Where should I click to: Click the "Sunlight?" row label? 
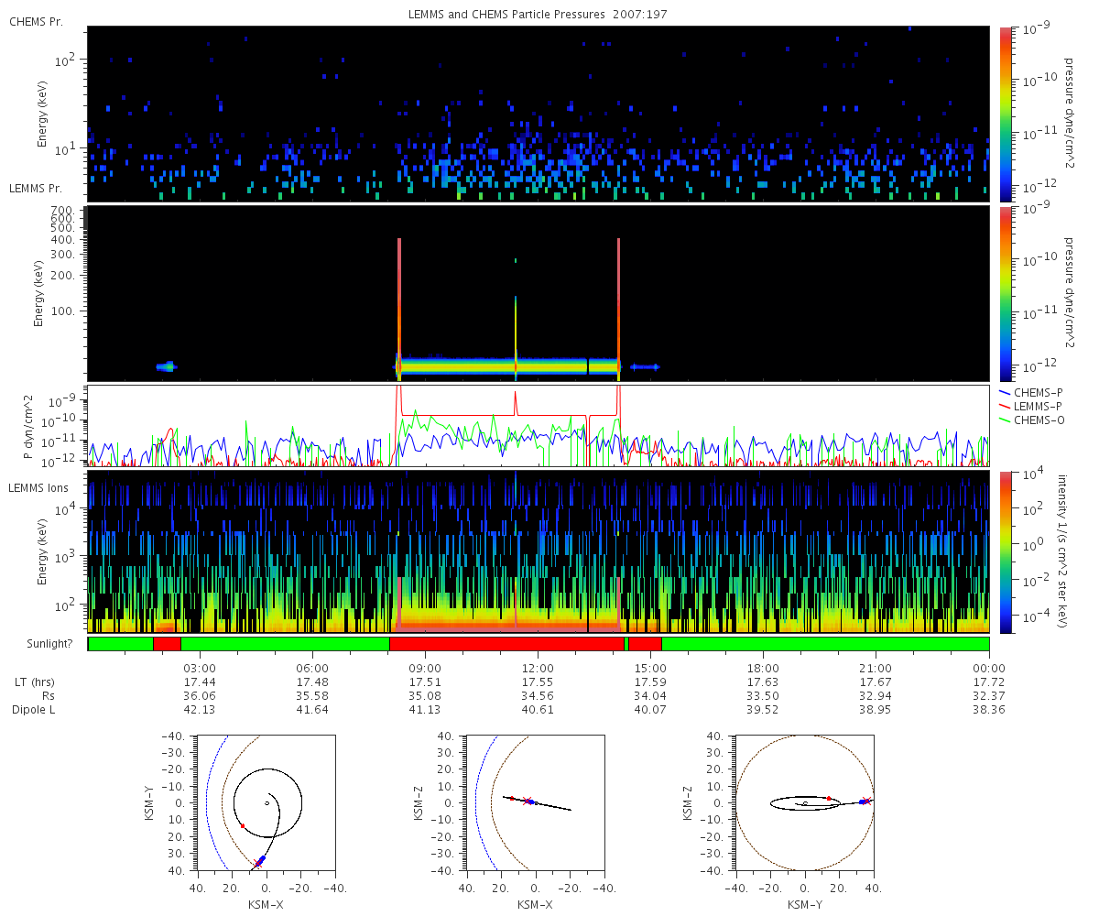[x=48, y=644]
